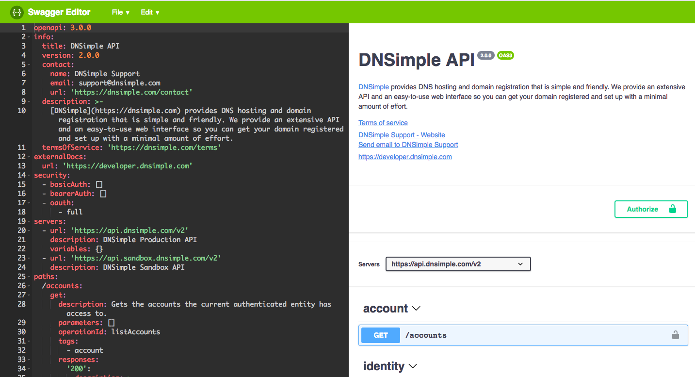Click the DNSimple API heading in the preview

pyautogui.click(x=417, y=60)
